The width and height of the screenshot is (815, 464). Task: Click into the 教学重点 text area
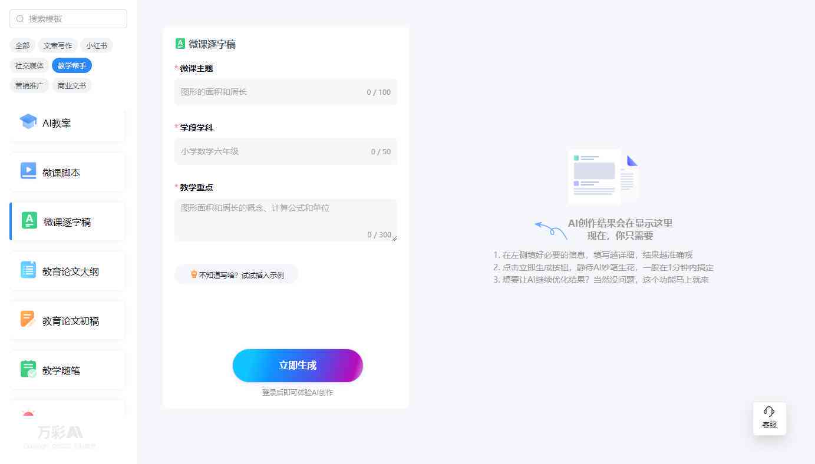(x=286, y=220)
